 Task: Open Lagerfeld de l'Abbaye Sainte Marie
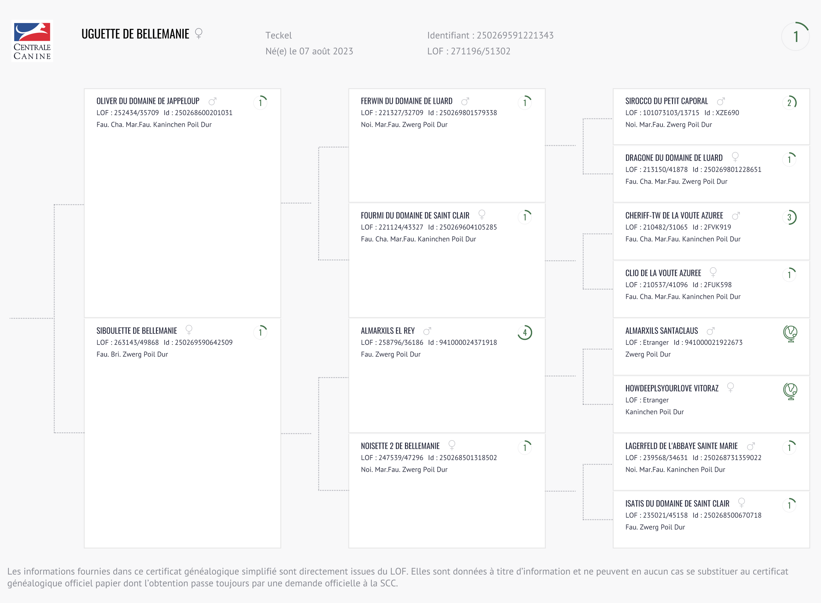(x=681, y=446)
